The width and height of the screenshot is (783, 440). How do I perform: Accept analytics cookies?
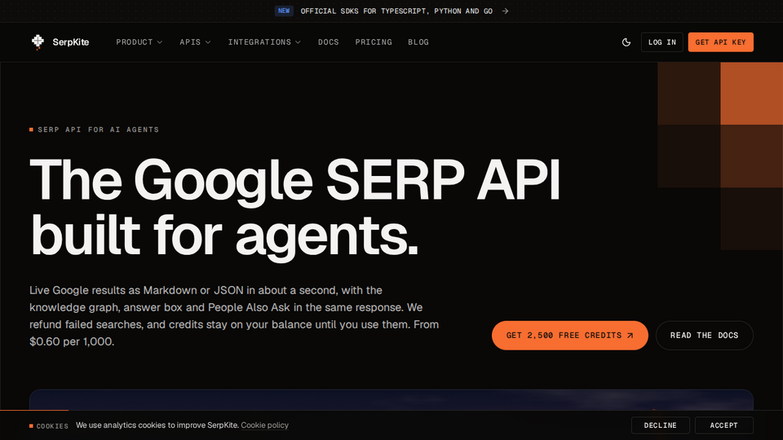[724, 425]
